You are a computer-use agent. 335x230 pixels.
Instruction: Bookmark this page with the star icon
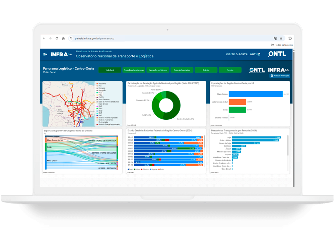(x=281, y=39)
